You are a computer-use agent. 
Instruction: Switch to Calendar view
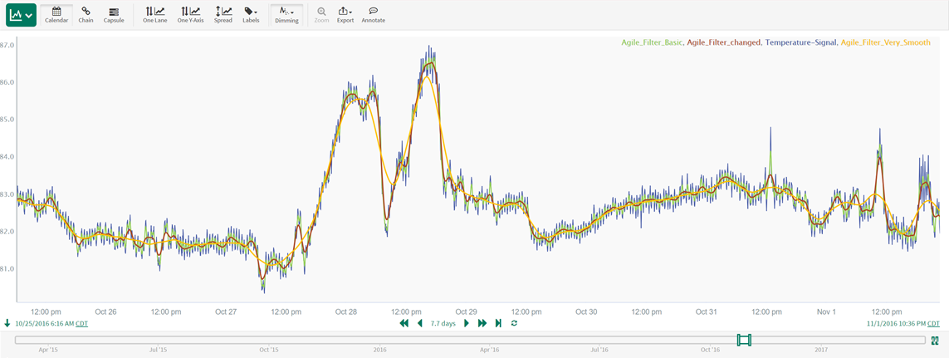pos(56,14)
